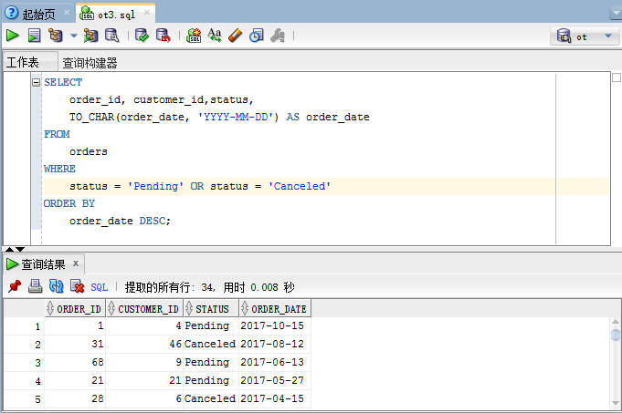The height and width of the screenshot is (413, 622).
Task: Switch to the 查询构建器 tab
Action: point(90,63)
